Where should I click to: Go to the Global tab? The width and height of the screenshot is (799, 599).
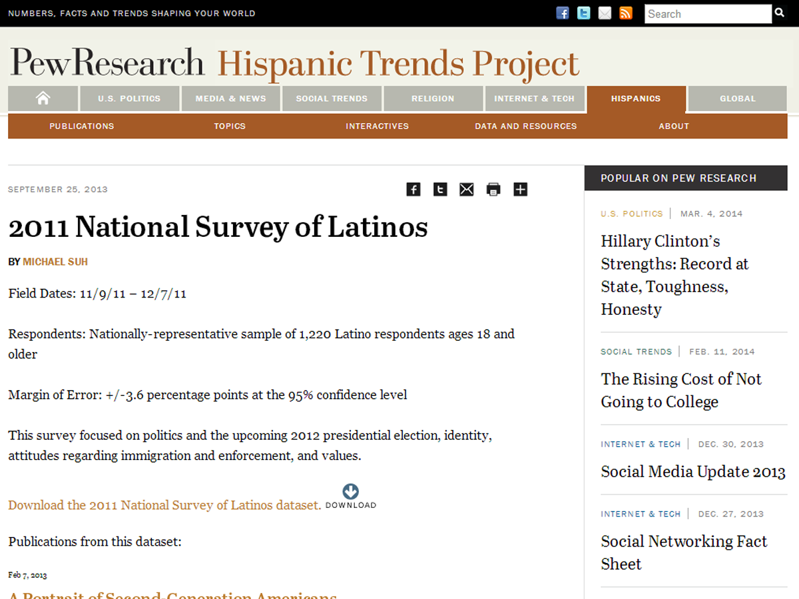click(738, 99)
